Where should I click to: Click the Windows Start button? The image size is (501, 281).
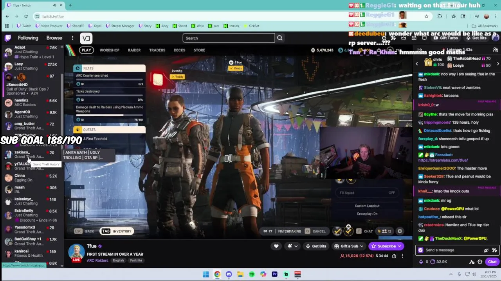coord(205,274)
